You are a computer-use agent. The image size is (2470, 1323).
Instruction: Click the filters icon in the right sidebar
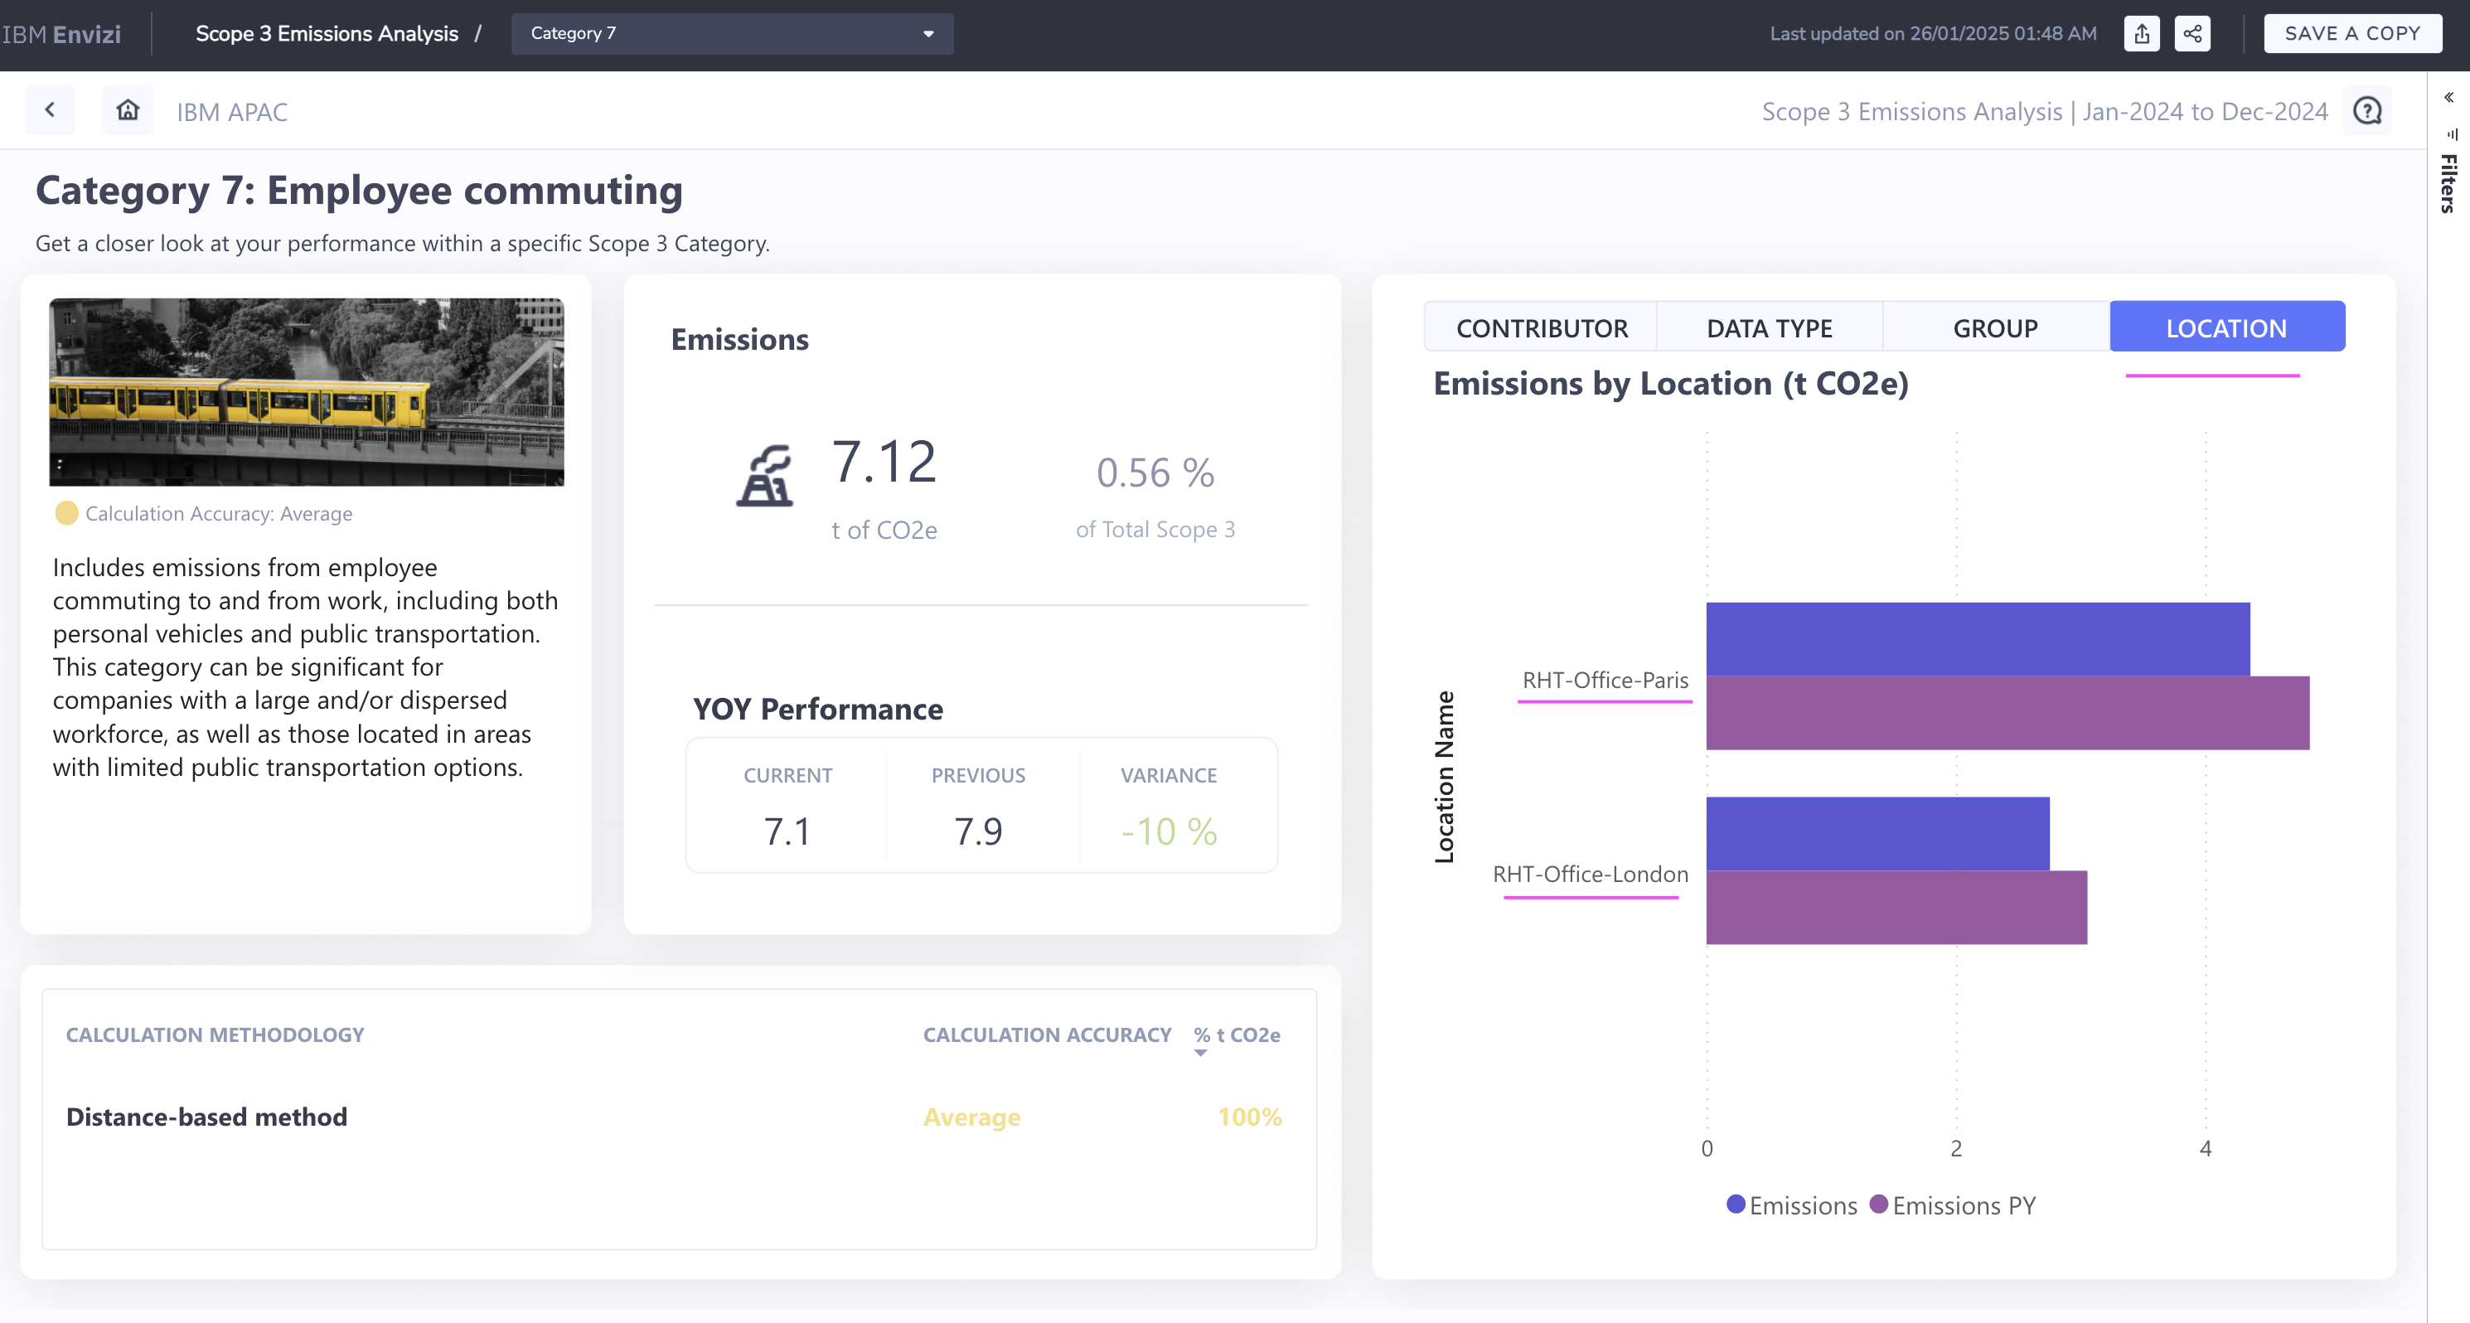coord(2452,135)
